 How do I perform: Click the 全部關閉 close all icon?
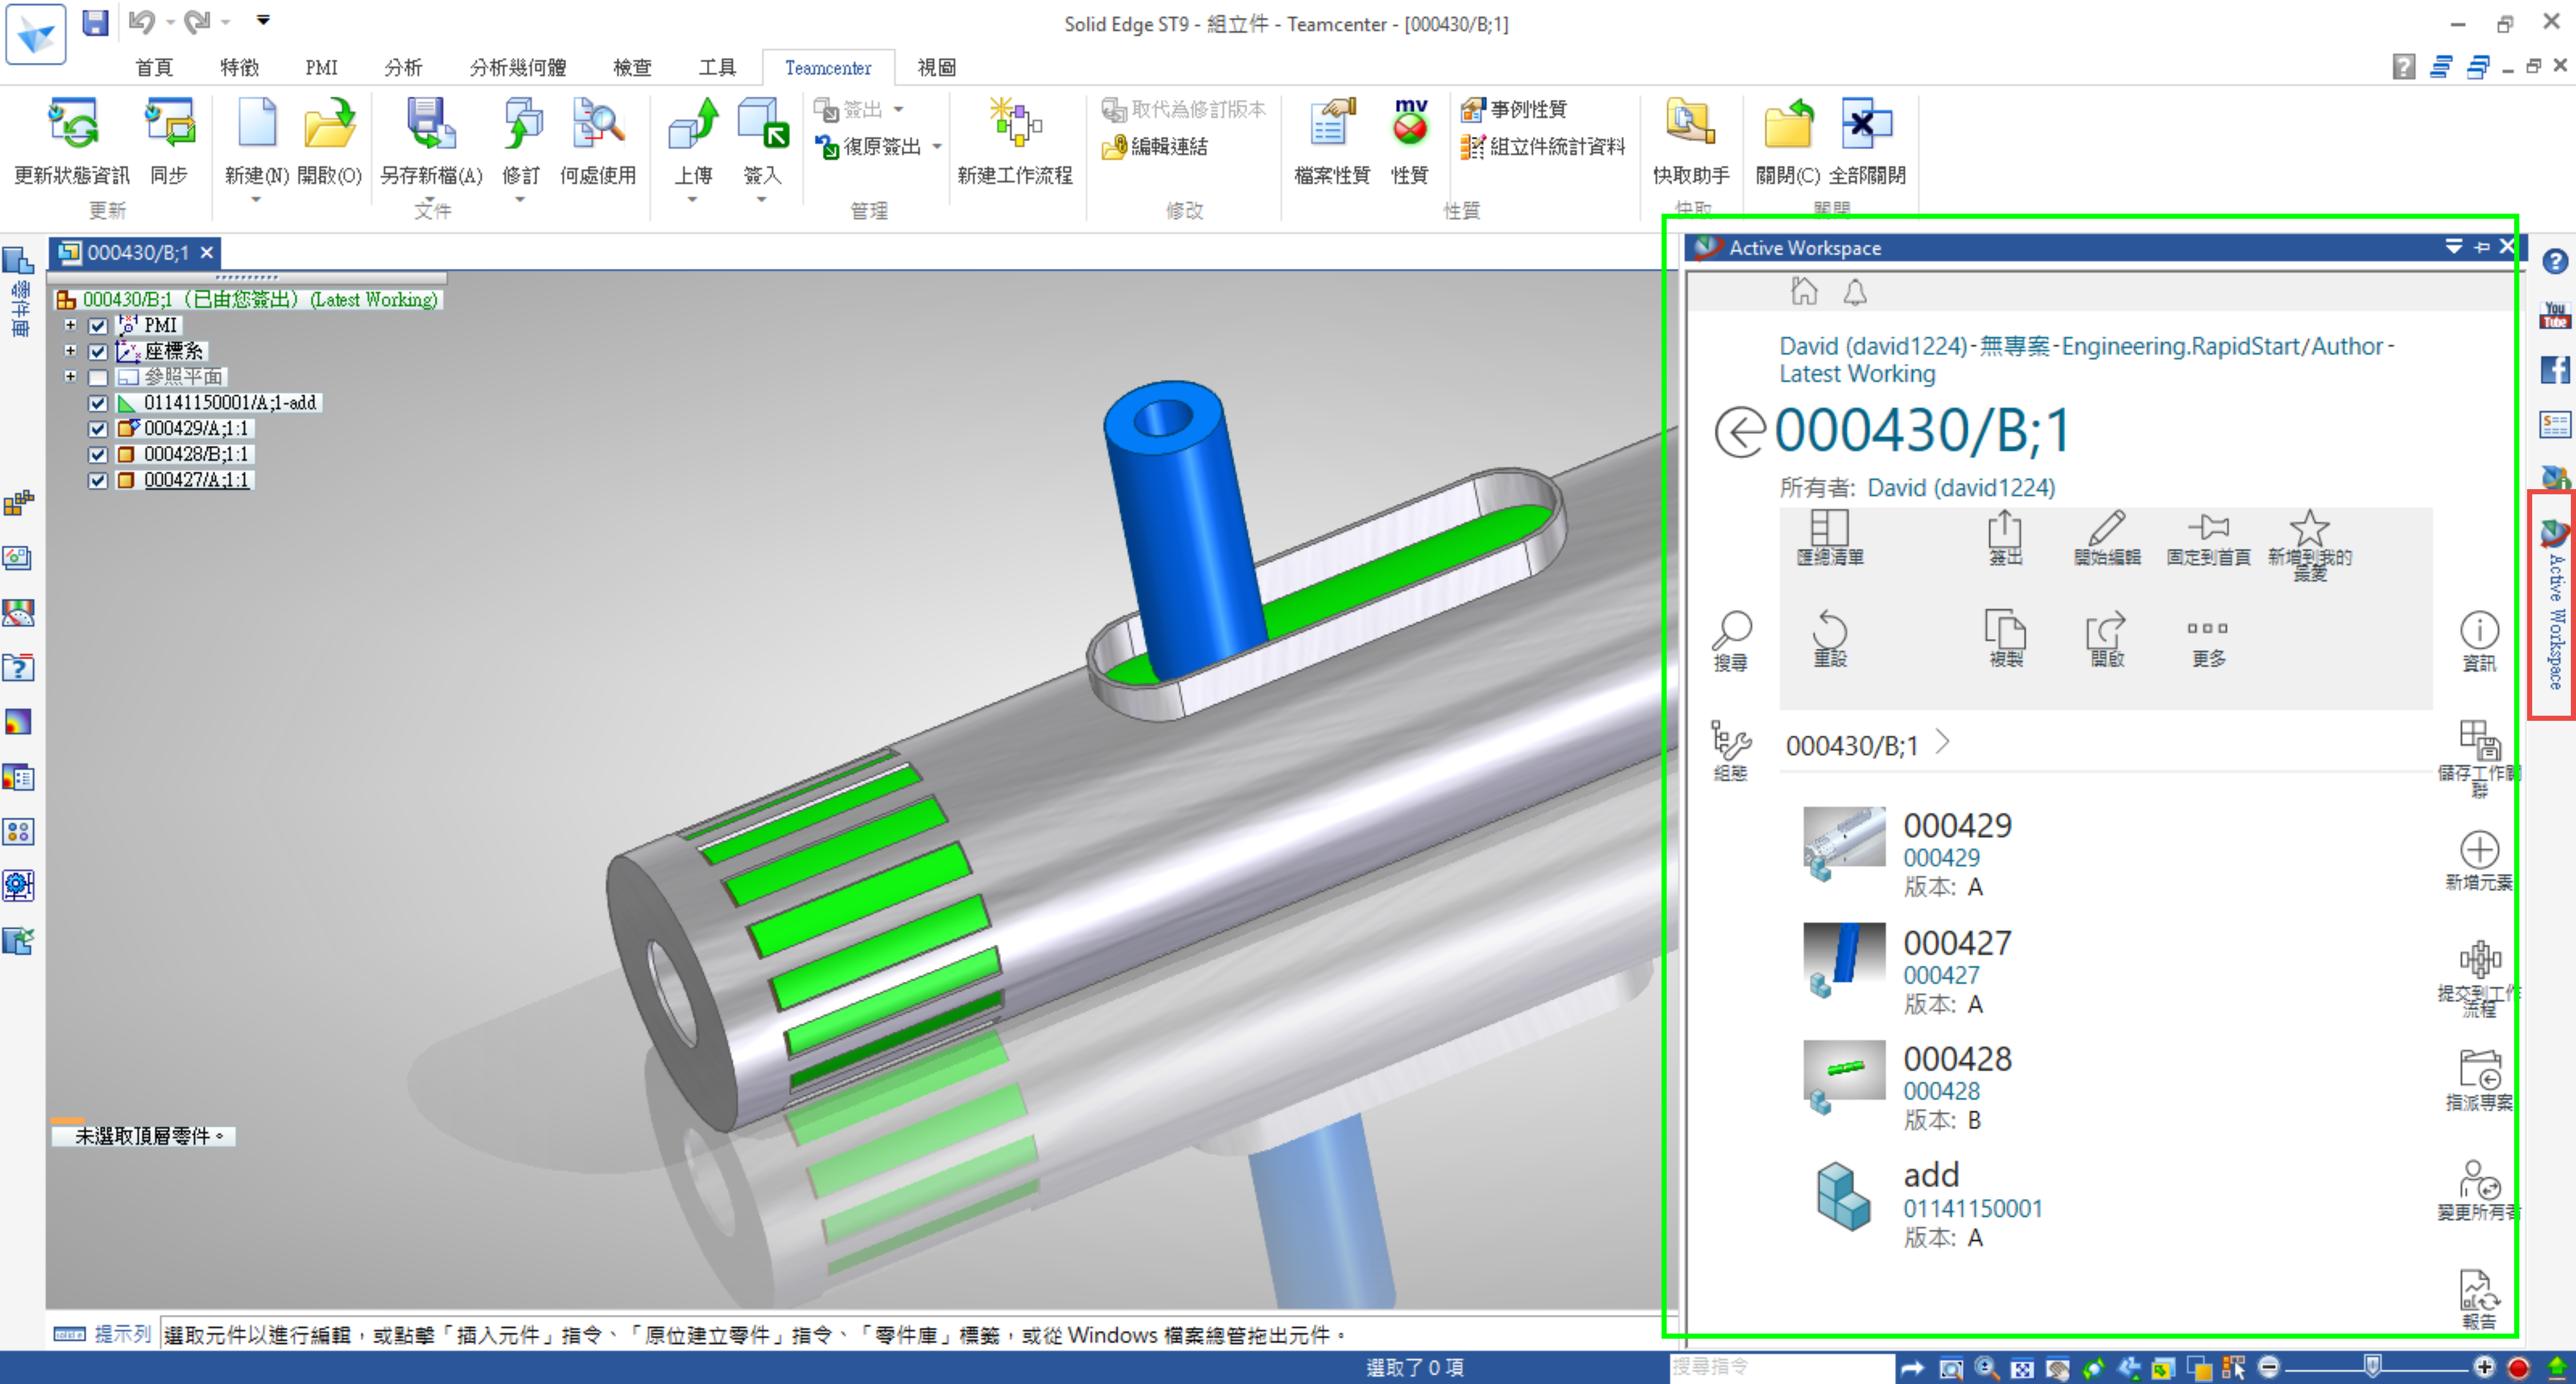[1866, 125]
